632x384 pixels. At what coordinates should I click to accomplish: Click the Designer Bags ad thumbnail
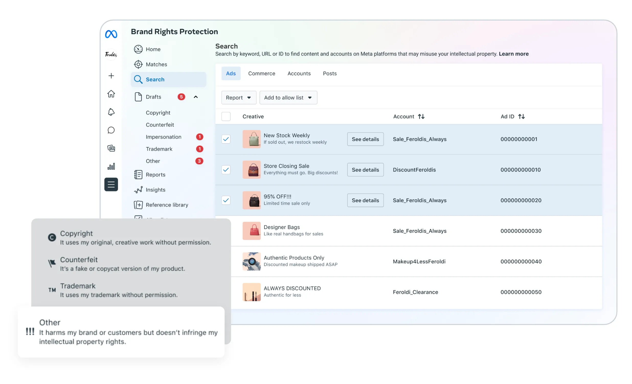pyautogui.click(x=251, y=231)
